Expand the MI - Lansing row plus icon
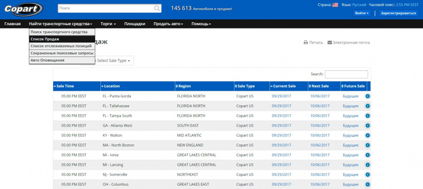Viewport: 423px width, 189px height. coord(368,165)
